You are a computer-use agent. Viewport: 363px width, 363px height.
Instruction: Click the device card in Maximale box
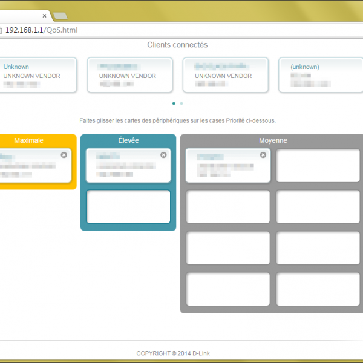[33, 166]
